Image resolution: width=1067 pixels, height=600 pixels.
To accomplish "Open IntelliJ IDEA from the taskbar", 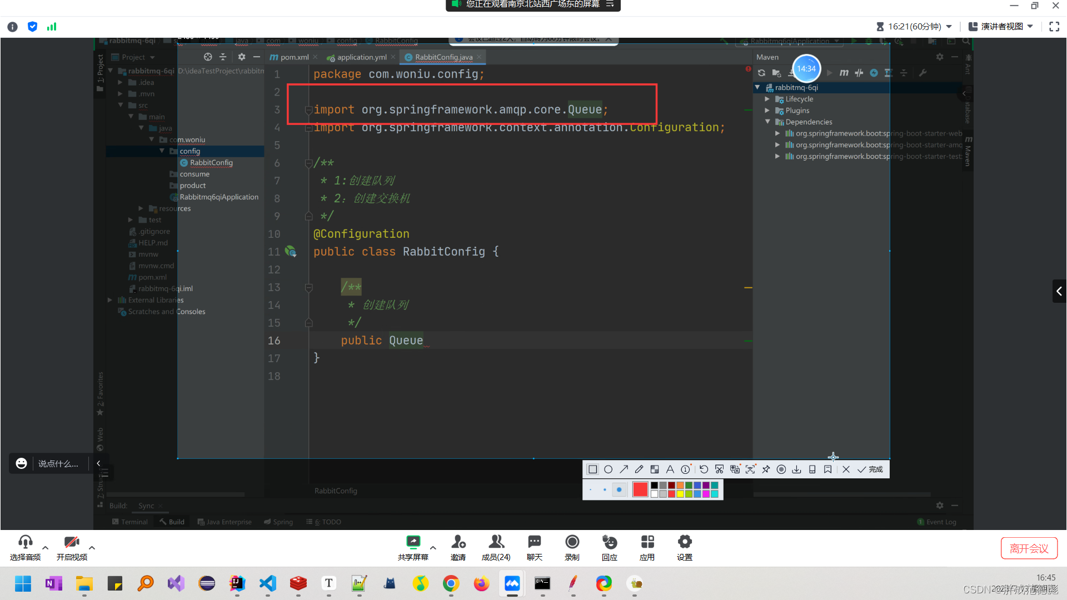I will click(x=237, y=583).
